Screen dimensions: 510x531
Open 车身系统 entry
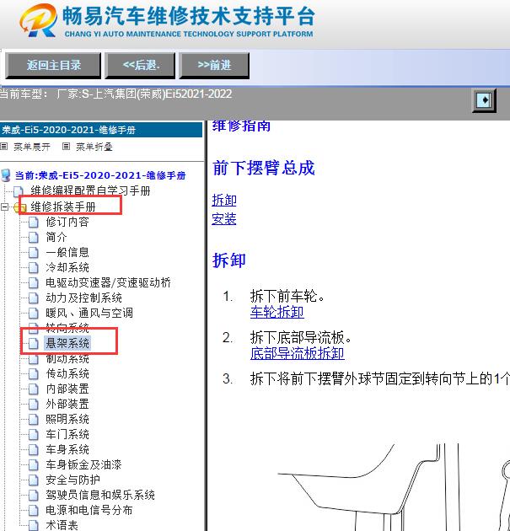(67, 449)
